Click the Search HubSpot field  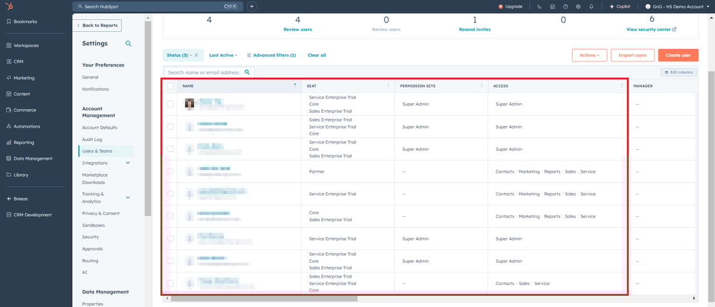[x=158, y=7]
